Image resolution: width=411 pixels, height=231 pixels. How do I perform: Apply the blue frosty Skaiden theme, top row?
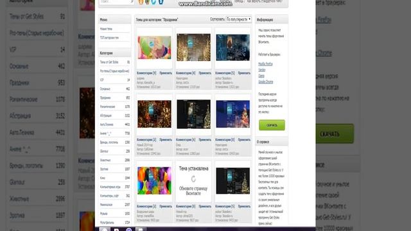coord(244,73)
